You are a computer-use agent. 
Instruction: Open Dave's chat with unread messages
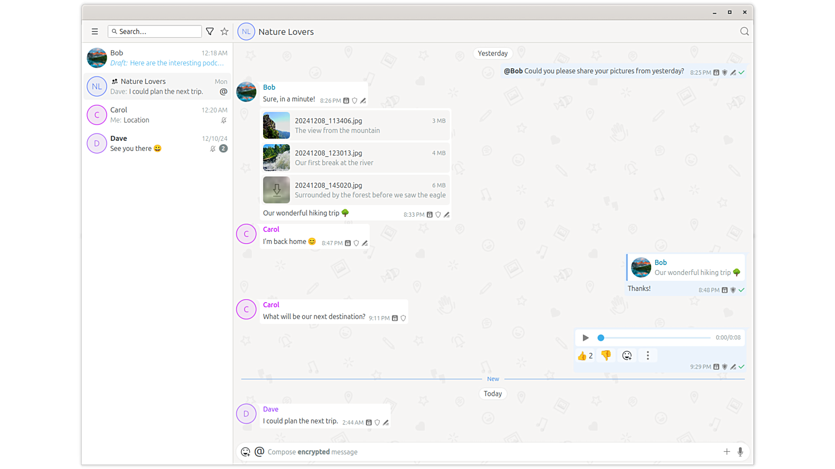click(158, 144)
